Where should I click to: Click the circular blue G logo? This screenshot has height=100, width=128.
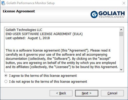94,14
